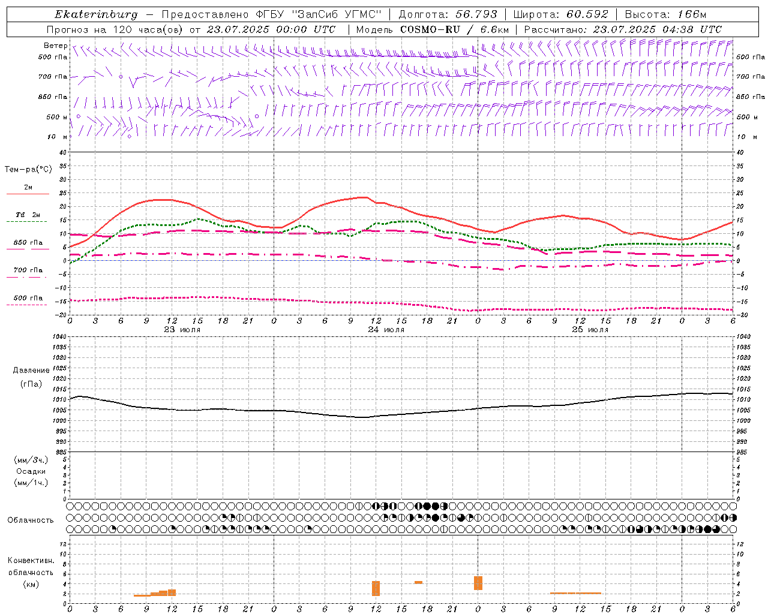
Task: Click the '(мм/3ч.)' precipitation unit
Action: [31, 460]
